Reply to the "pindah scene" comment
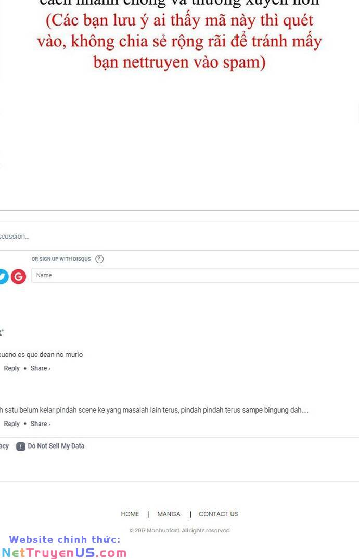Screen dimensions: 359x559 12,424
